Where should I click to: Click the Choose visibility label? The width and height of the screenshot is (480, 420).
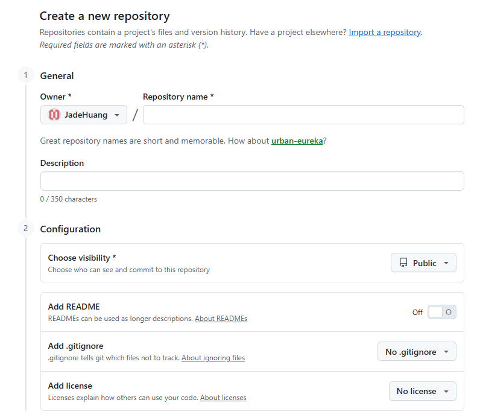click(x=82, y=258)
